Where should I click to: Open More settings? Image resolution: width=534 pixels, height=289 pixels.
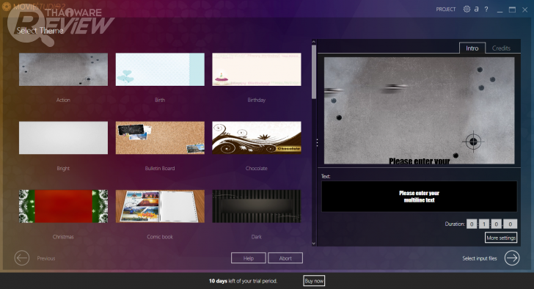[501, 238]
